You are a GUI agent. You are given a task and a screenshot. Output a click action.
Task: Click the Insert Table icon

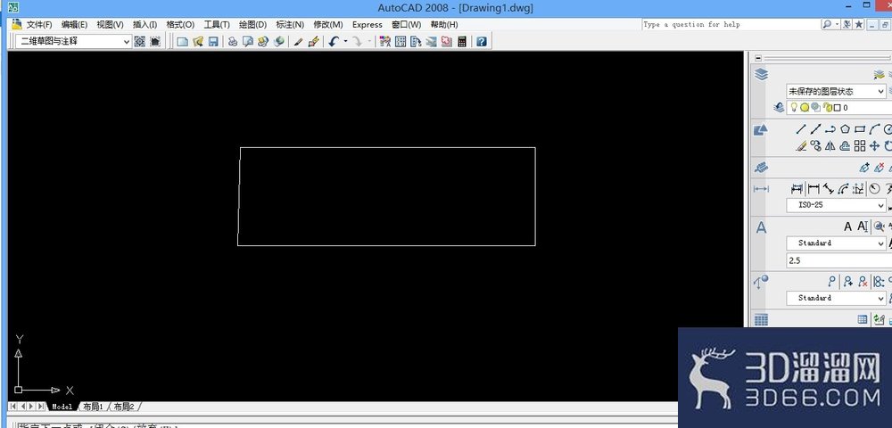(863, 320)
